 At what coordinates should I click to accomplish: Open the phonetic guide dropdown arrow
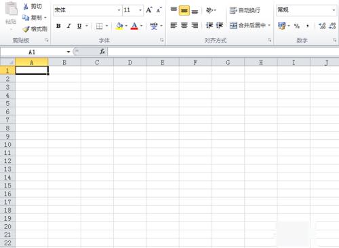click(161, 26)
